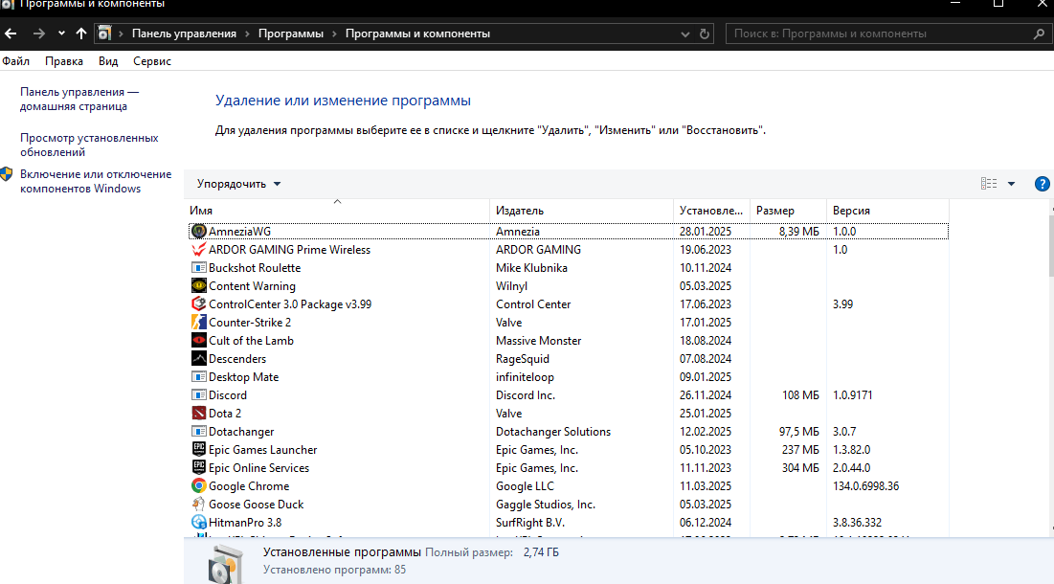1054x584 pixels.
Task: Click the Dotachanger Solutions publisher cell
Action: 553,432
